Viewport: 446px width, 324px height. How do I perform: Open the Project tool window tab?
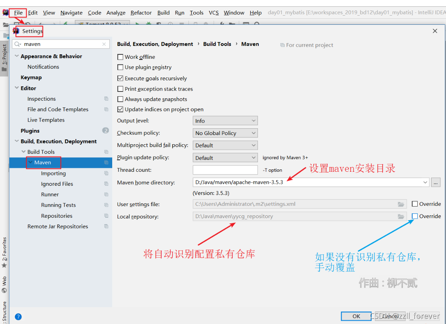click(4, 58)
